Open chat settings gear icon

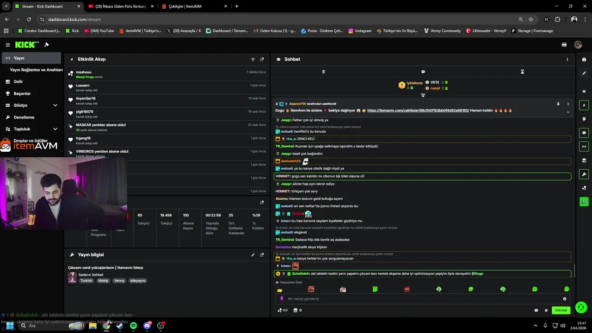pos(546,310)
